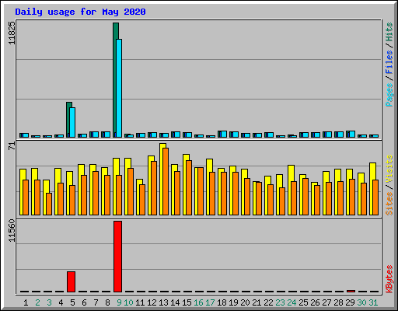Click day label 17 on x-axis
This screenshot has width=398, height=311.
click(x=210, y=302)
